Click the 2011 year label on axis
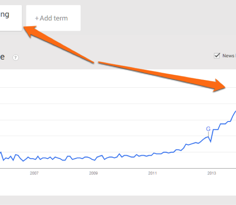This screenshot has height=205, width=236. (x=153, y=173)
